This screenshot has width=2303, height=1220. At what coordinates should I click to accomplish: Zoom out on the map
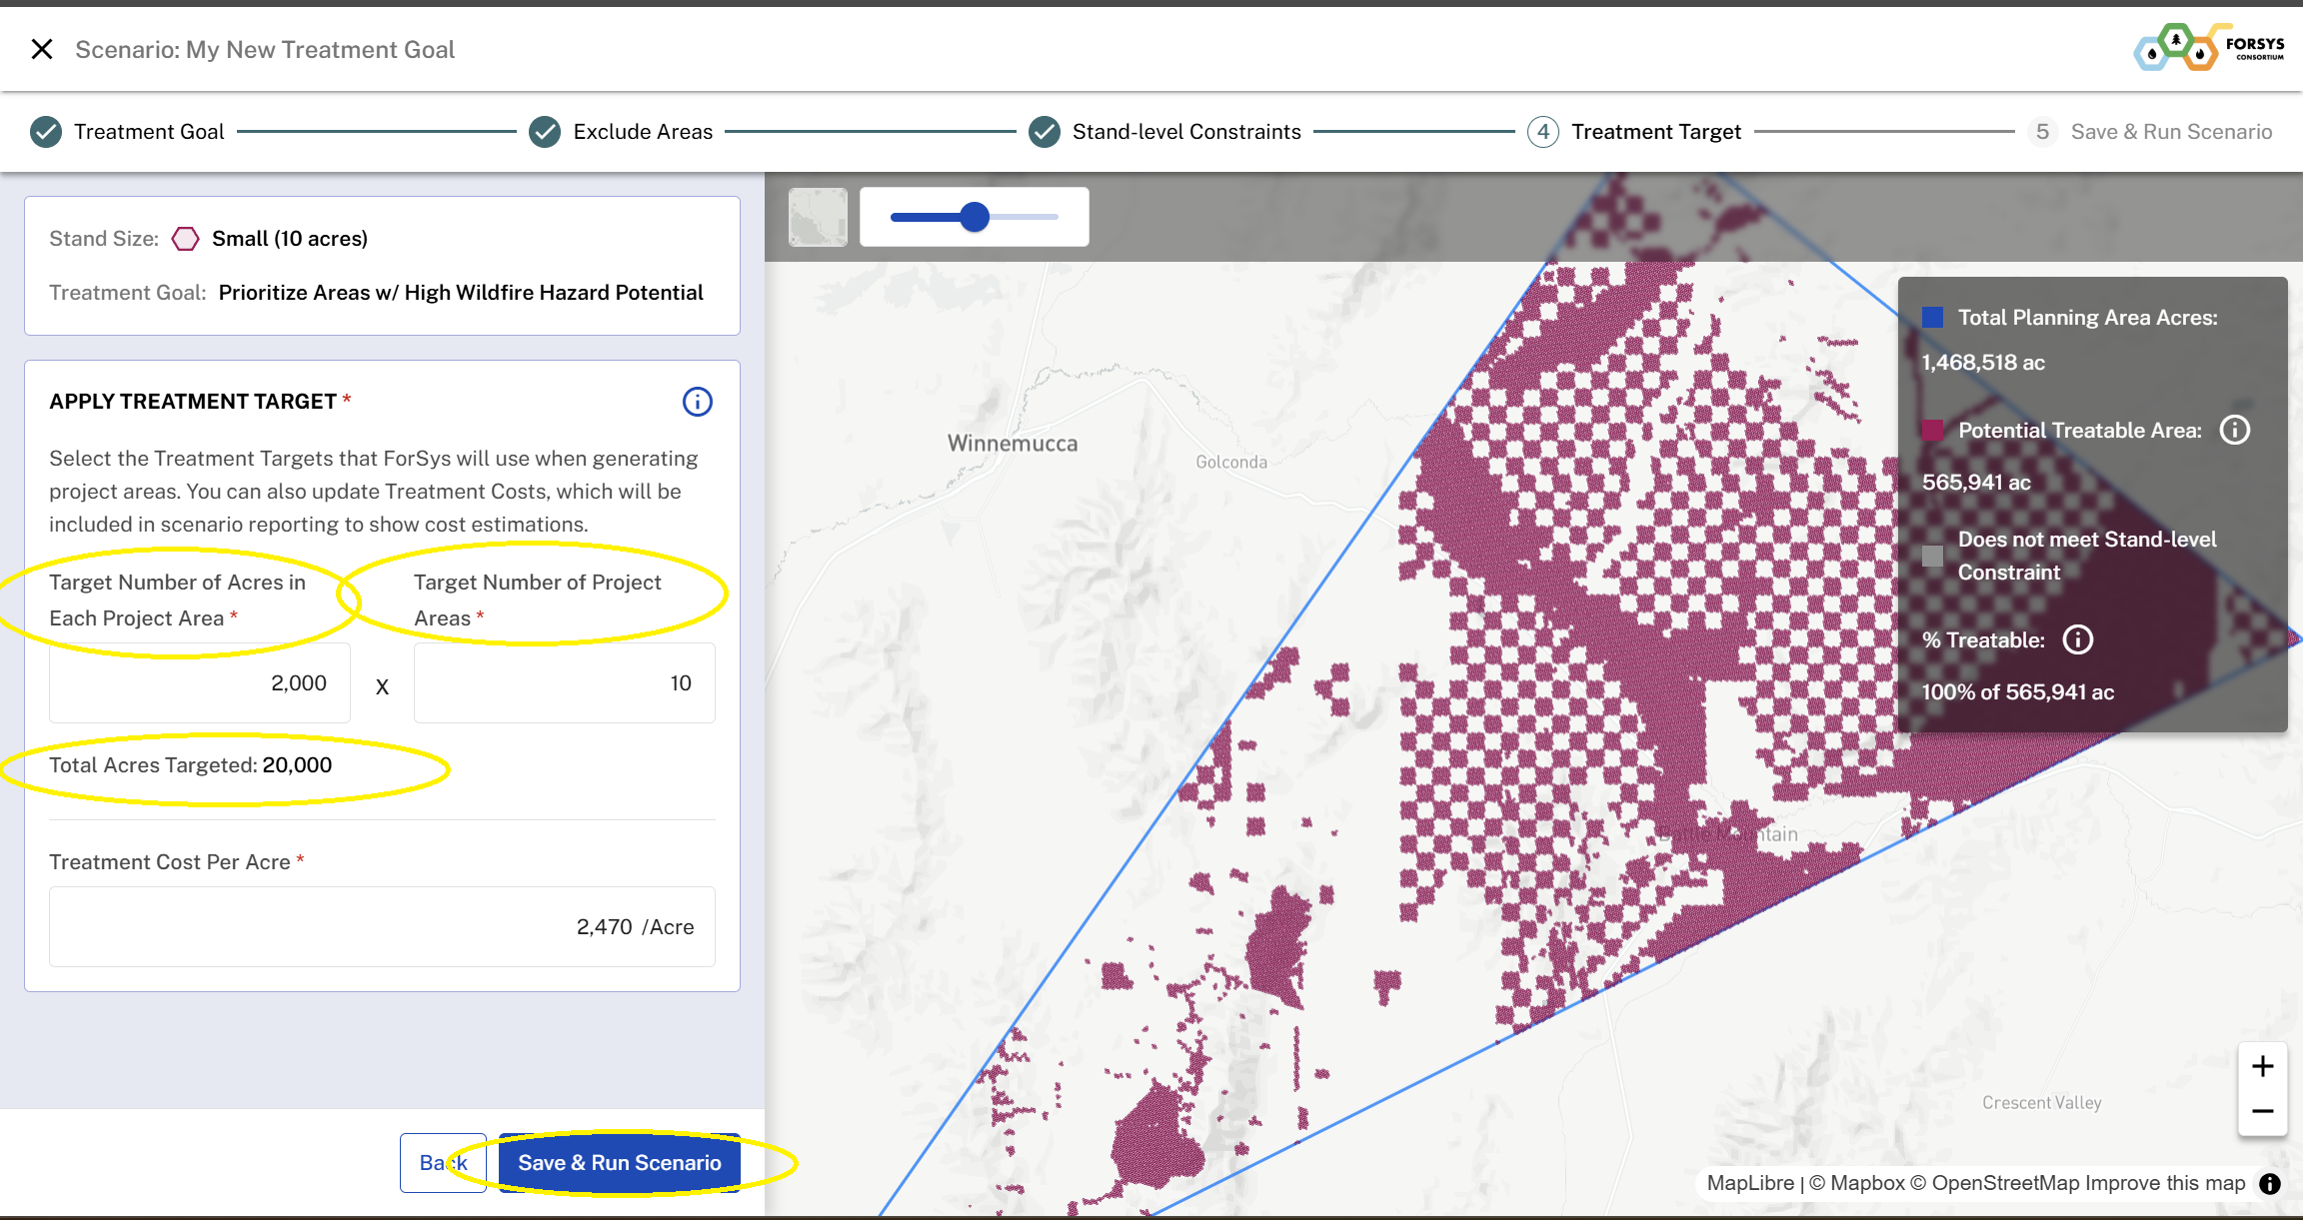click(2262, 1111)
